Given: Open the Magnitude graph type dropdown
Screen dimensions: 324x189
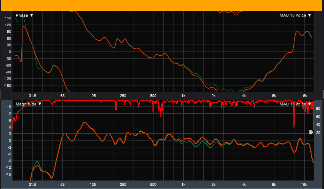Looking at the screenshot, I should pos(28,104).
